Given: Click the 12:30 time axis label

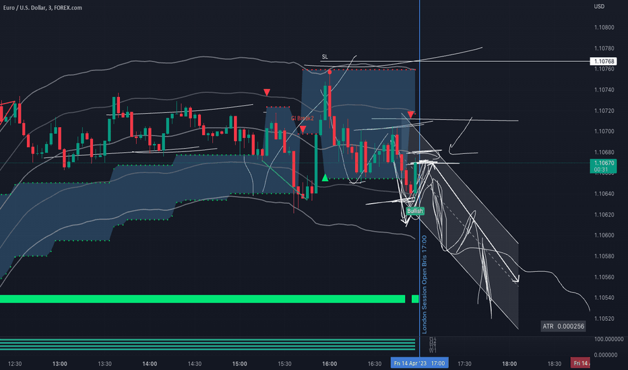Looking at the screenshot, I should pos(15,363).
